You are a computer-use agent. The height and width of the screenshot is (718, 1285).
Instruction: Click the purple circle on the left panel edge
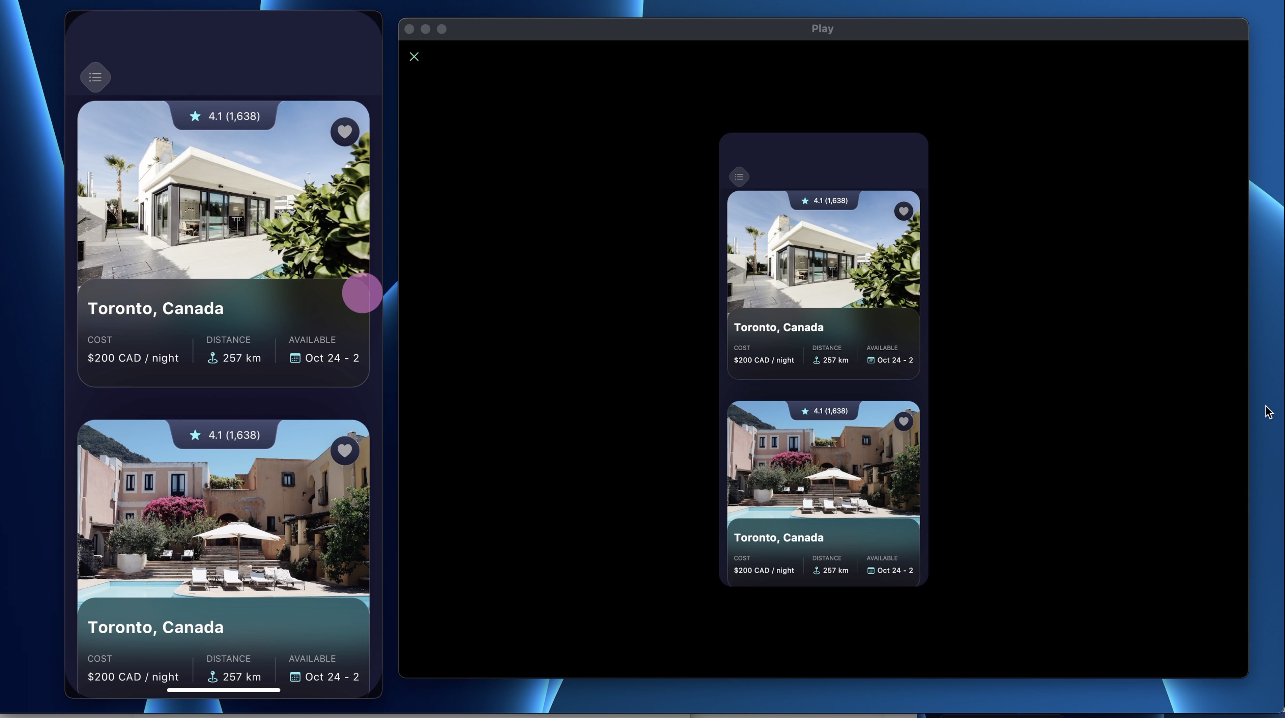click(362, 294)
